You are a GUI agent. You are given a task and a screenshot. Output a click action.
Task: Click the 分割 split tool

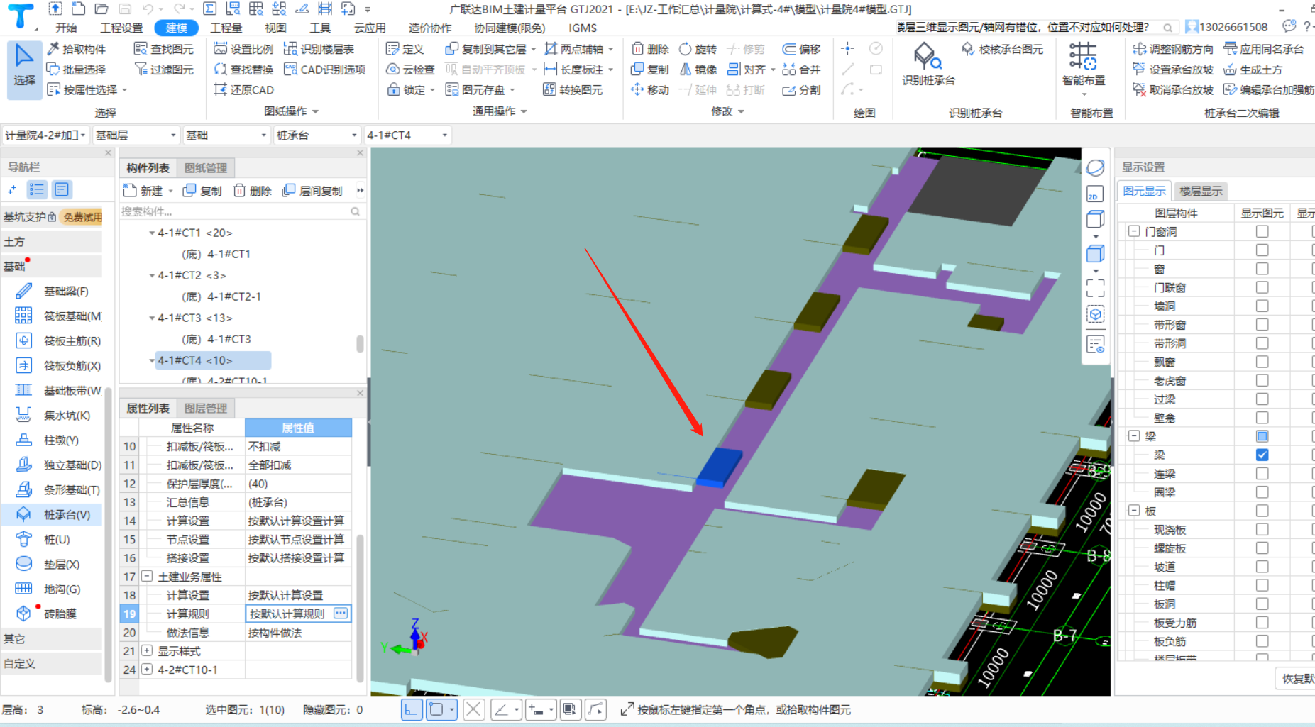(801, 90)
